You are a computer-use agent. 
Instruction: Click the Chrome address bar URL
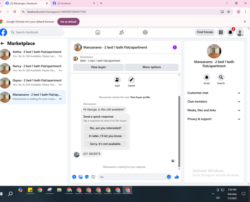[56, 12]
